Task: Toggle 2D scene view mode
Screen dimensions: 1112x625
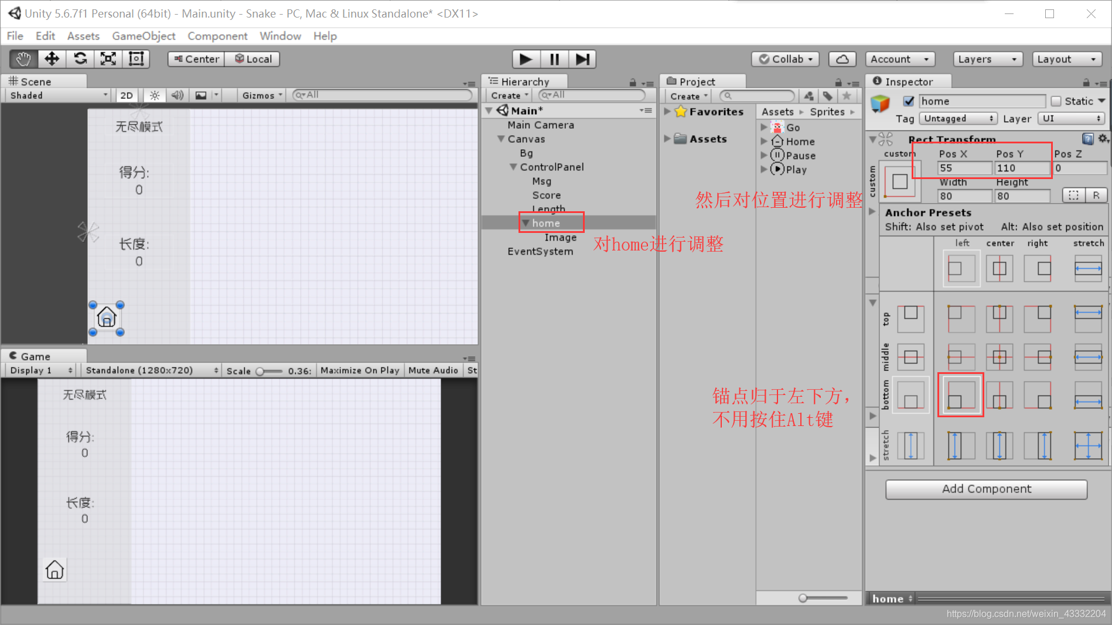Action: coord(127,95)
